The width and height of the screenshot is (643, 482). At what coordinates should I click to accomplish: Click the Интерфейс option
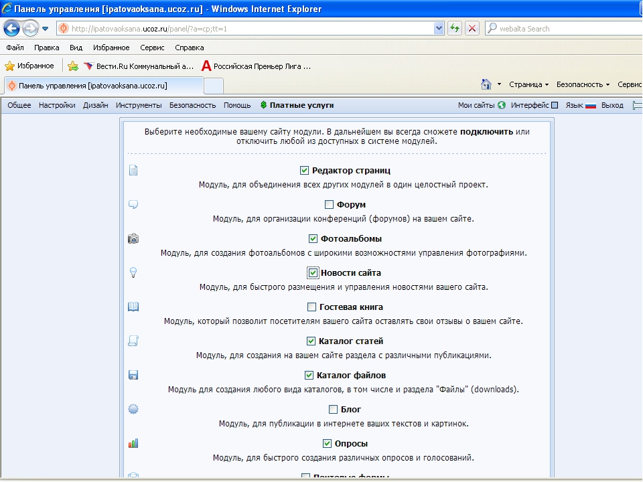[529, 105]
